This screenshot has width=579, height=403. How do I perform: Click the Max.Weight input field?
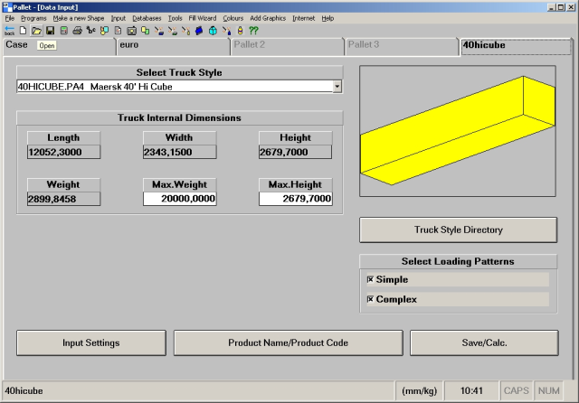[x=179, y=199]
